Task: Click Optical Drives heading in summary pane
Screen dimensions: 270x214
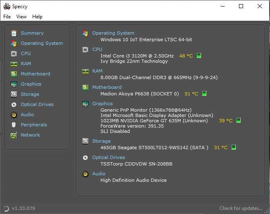Action: pyautogui.click(x=109, y=157)
